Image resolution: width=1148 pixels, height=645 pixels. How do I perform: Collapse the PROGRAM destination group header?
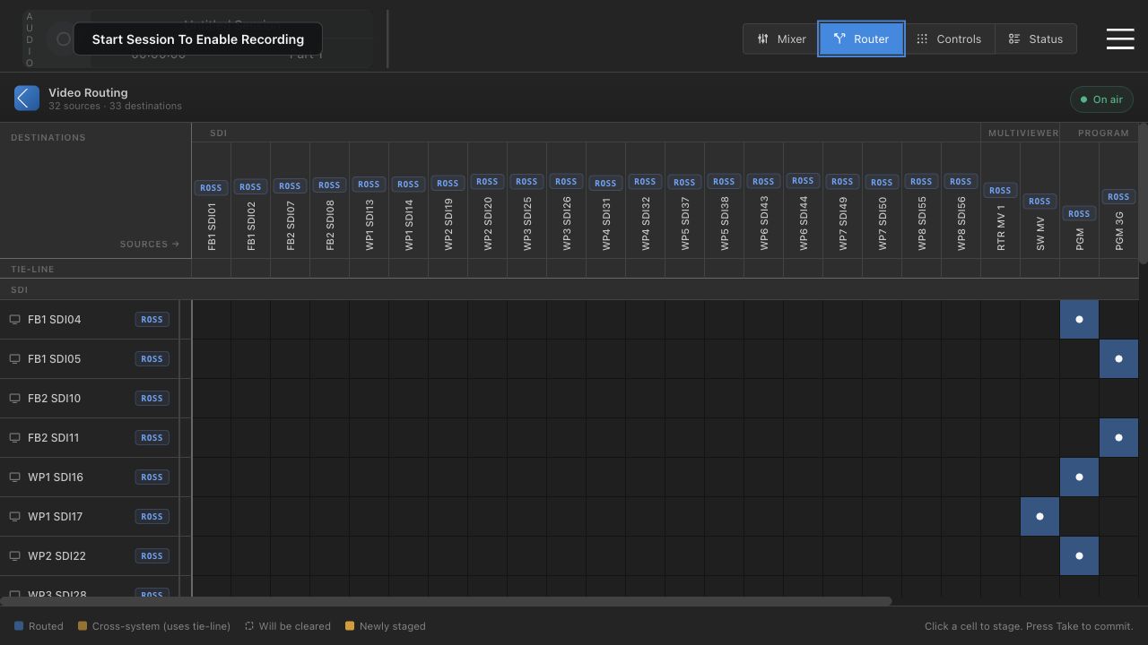pos(1103,133)
